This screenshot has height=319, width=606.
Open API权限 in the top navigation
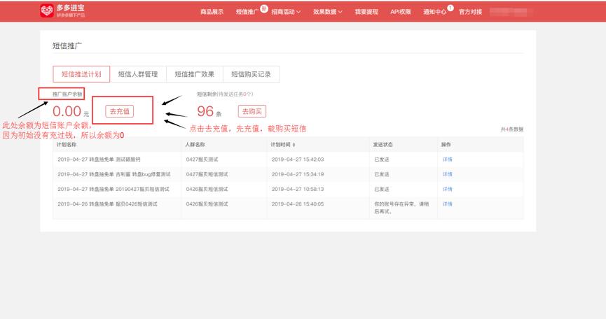tap(401, 12)
